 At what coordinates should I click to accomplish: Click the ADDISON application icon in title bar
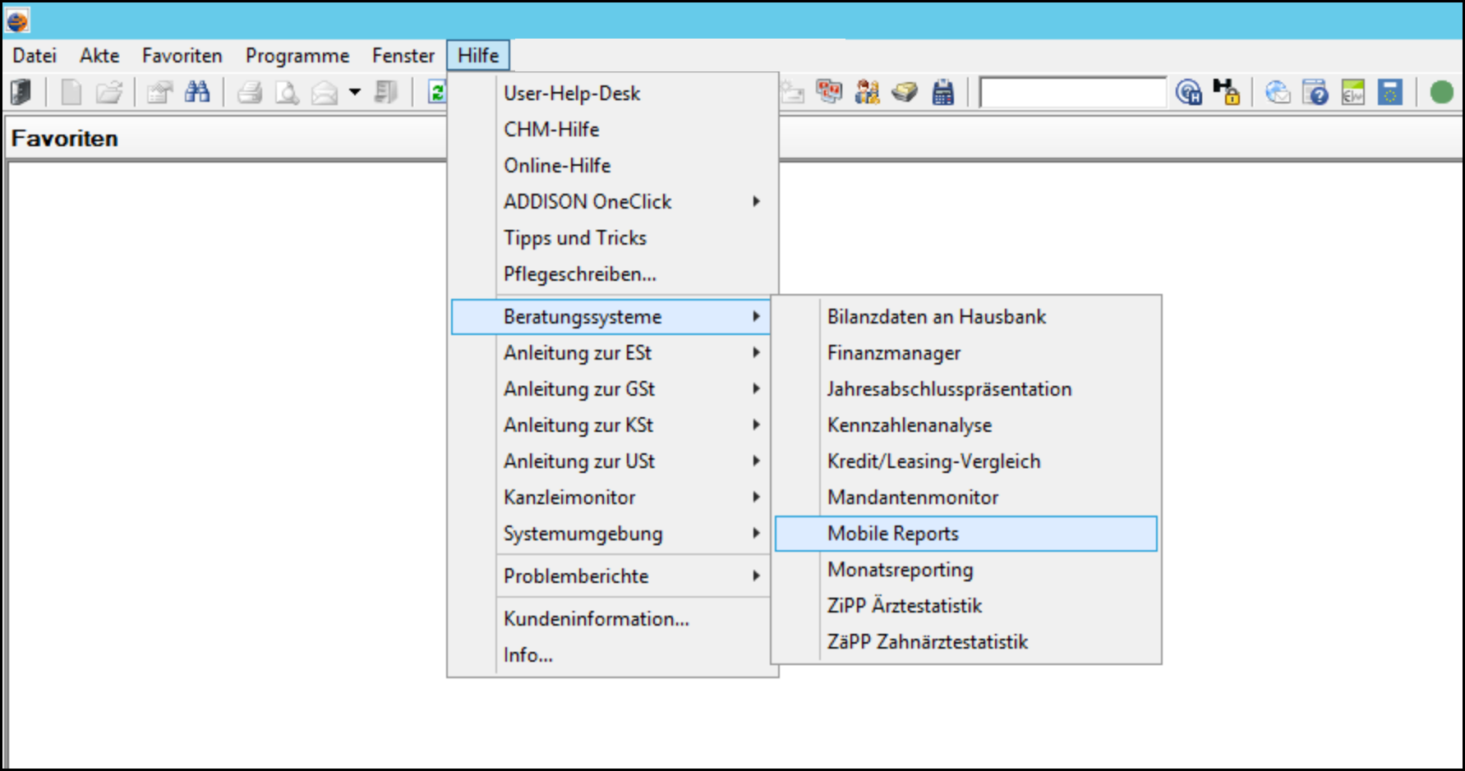coord(17,21)
